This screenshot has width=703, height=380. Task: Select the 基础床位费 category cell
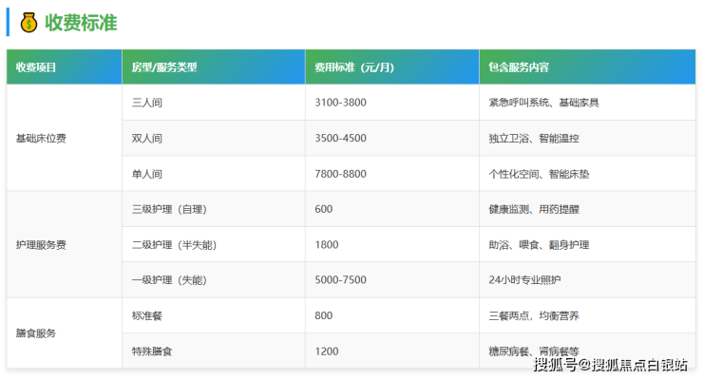tap(41, 138)
